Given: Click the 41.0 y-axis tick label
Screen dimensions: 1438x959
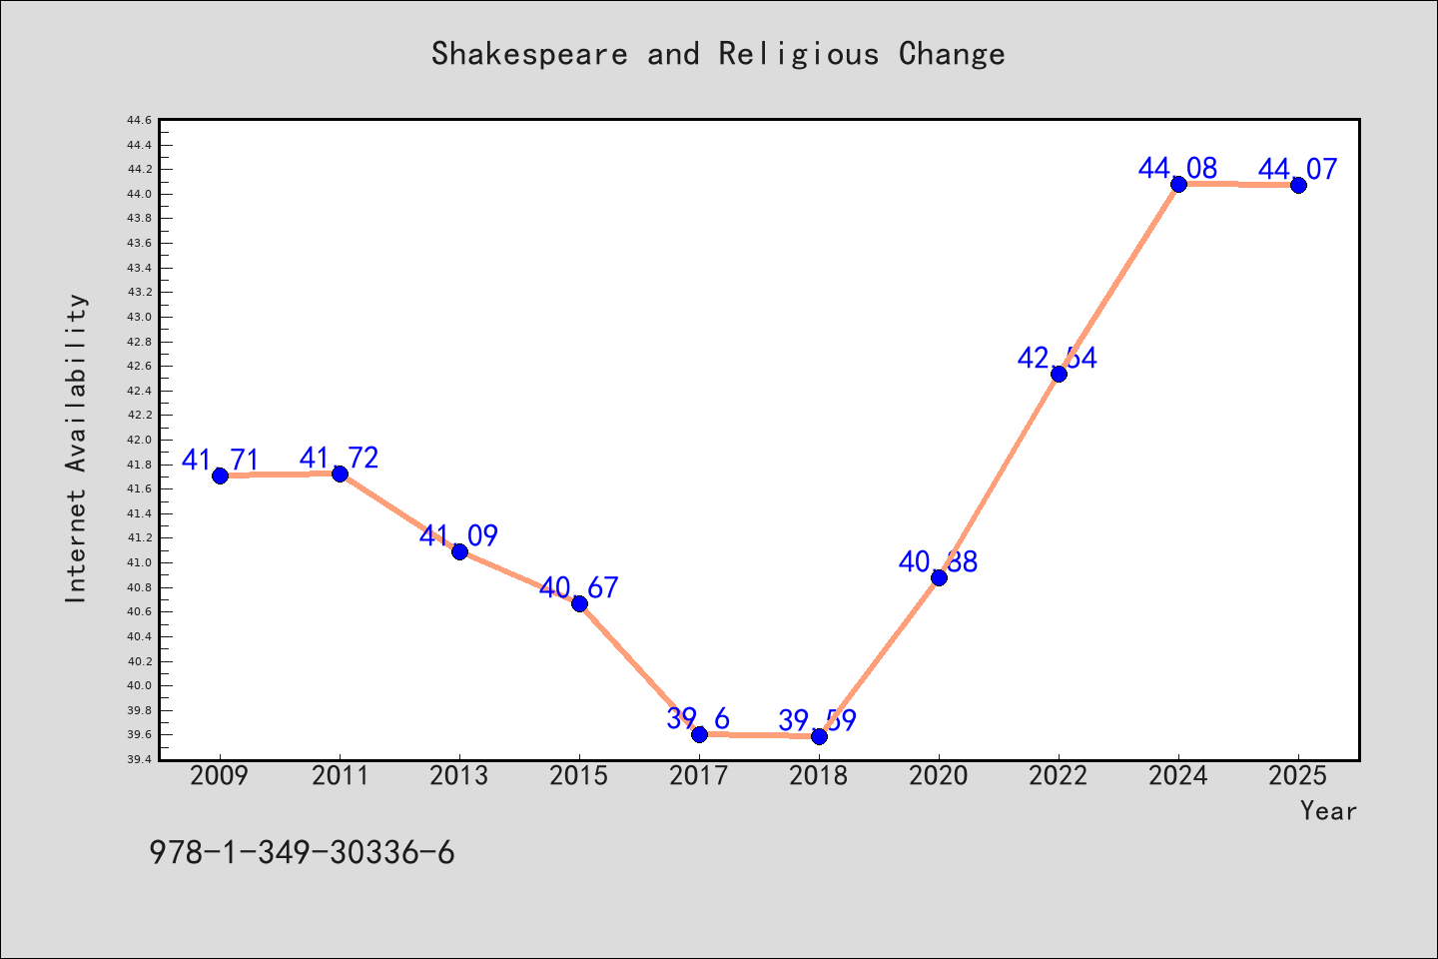Looking at the screenshot, I should point(139,562).
